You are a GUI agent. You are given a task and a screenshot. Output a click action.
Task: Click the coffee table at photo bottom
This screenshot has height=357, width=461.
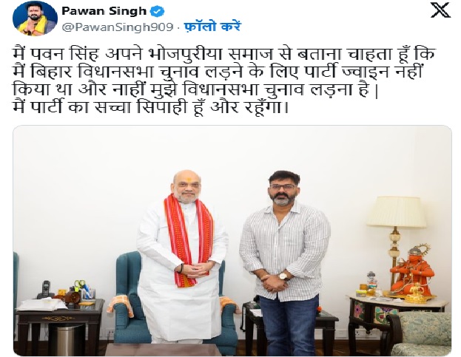(164, 350)
